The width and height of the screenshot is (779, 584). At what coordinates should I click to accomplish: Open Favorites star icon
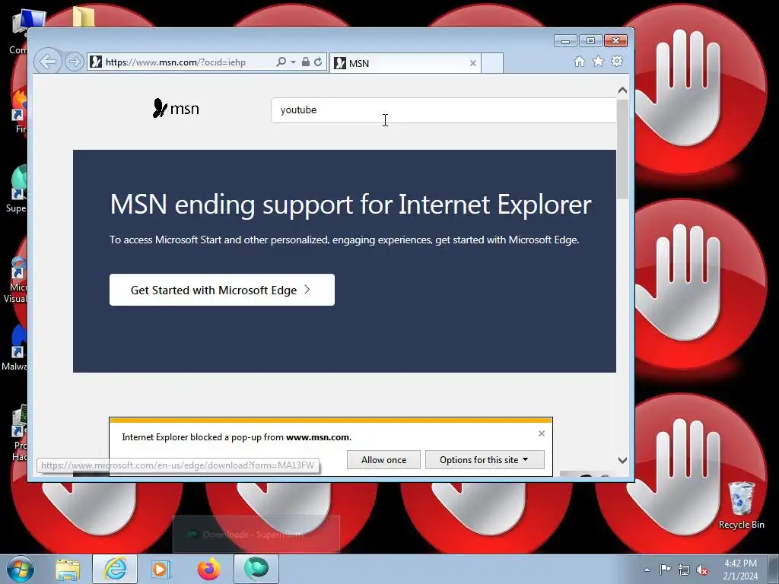[598, 61]
